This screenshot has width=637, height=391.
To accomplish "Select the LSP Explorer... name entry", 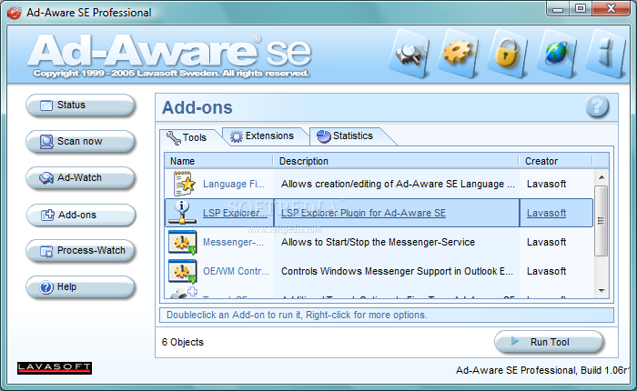I will coord(235,213).
